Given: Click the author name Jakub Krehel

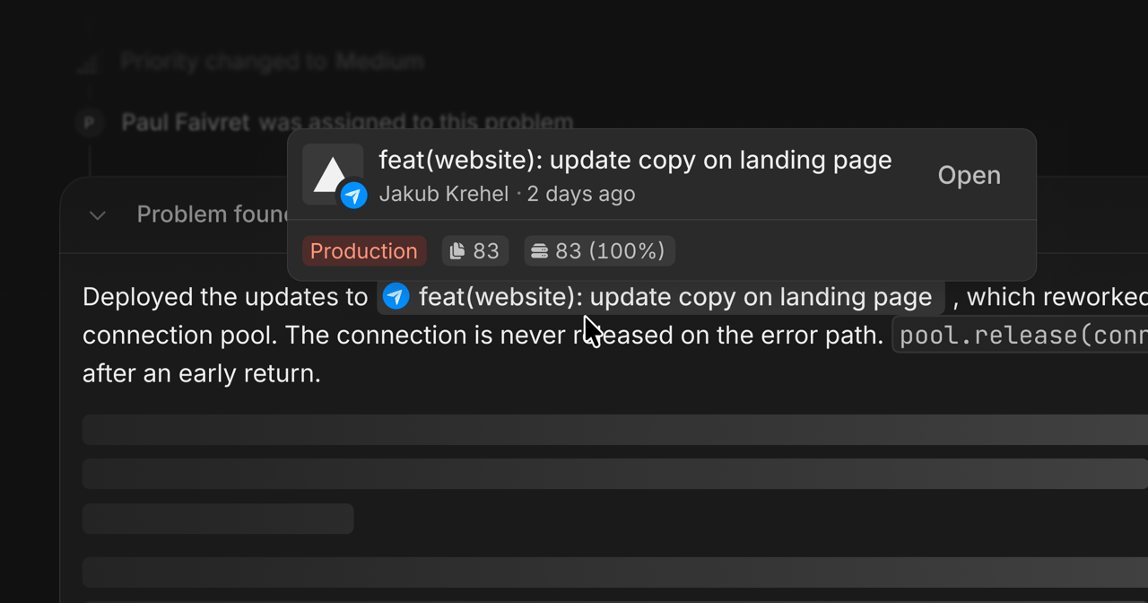Looking at the screenshot, I should pos(443,194).
